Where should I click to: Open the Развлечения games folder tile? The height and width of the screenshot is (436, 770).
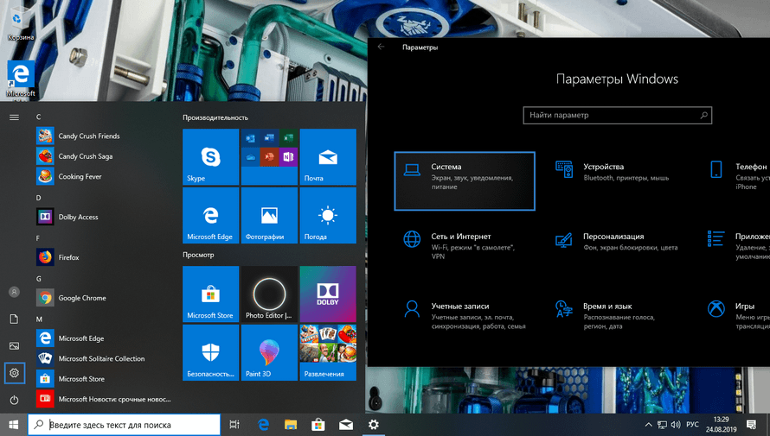[328, 353]
